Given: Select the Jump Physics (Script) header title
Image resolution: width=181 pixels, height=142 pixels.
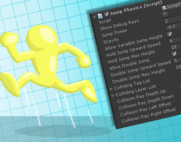Looking at the screenshot, I should coord(136,8).
